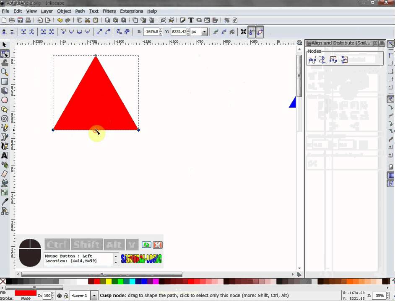Image resolution: width=395 pixels, height=301 pixels.
Task: Select the Paint bucket fill tool
Action: click(5, 183)
